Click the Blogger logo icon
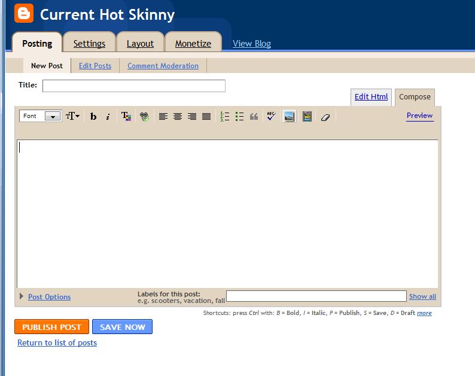475x376 pixels. (23, 14)
